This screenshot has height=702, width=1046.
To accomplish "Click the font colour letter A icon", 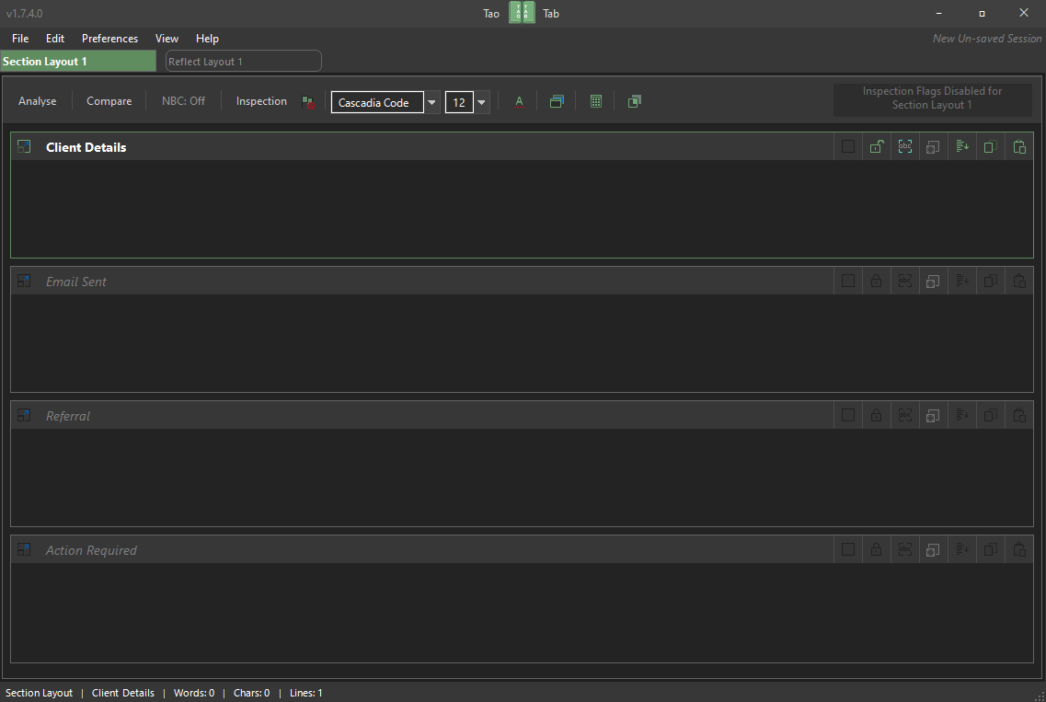I will (x=519, y=101).
